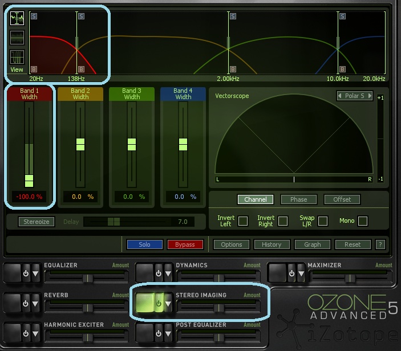Solo Band 1 with the S icon at 20Hz
The image size is (401, 351).
pyautogui.click(x=34, y=17)
